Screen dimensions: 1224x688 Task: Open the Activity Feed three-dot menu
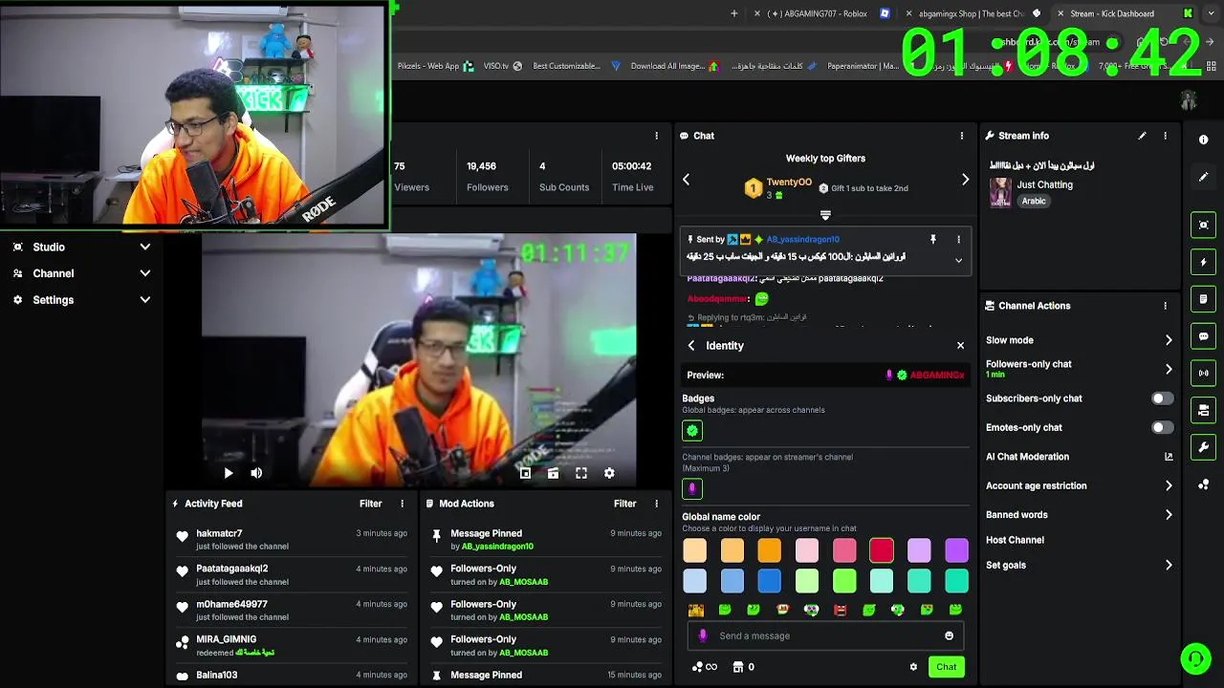click(402, 504)
